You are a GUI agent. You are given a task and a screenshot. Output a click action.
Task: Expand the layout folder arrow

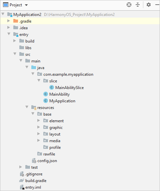pos(39,134)
